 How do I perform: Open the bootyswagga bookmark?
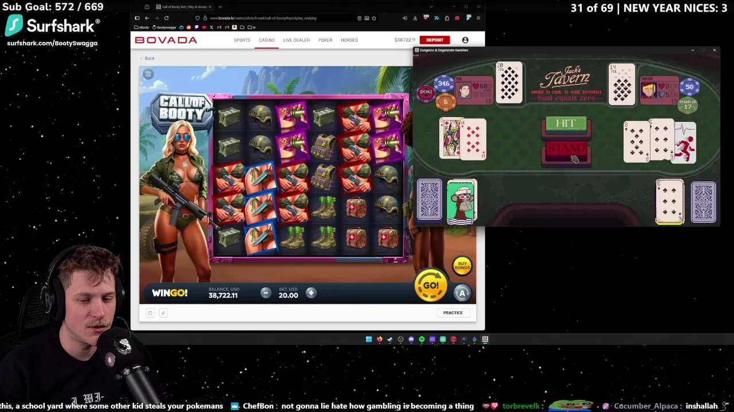click(x=165, y=27)
